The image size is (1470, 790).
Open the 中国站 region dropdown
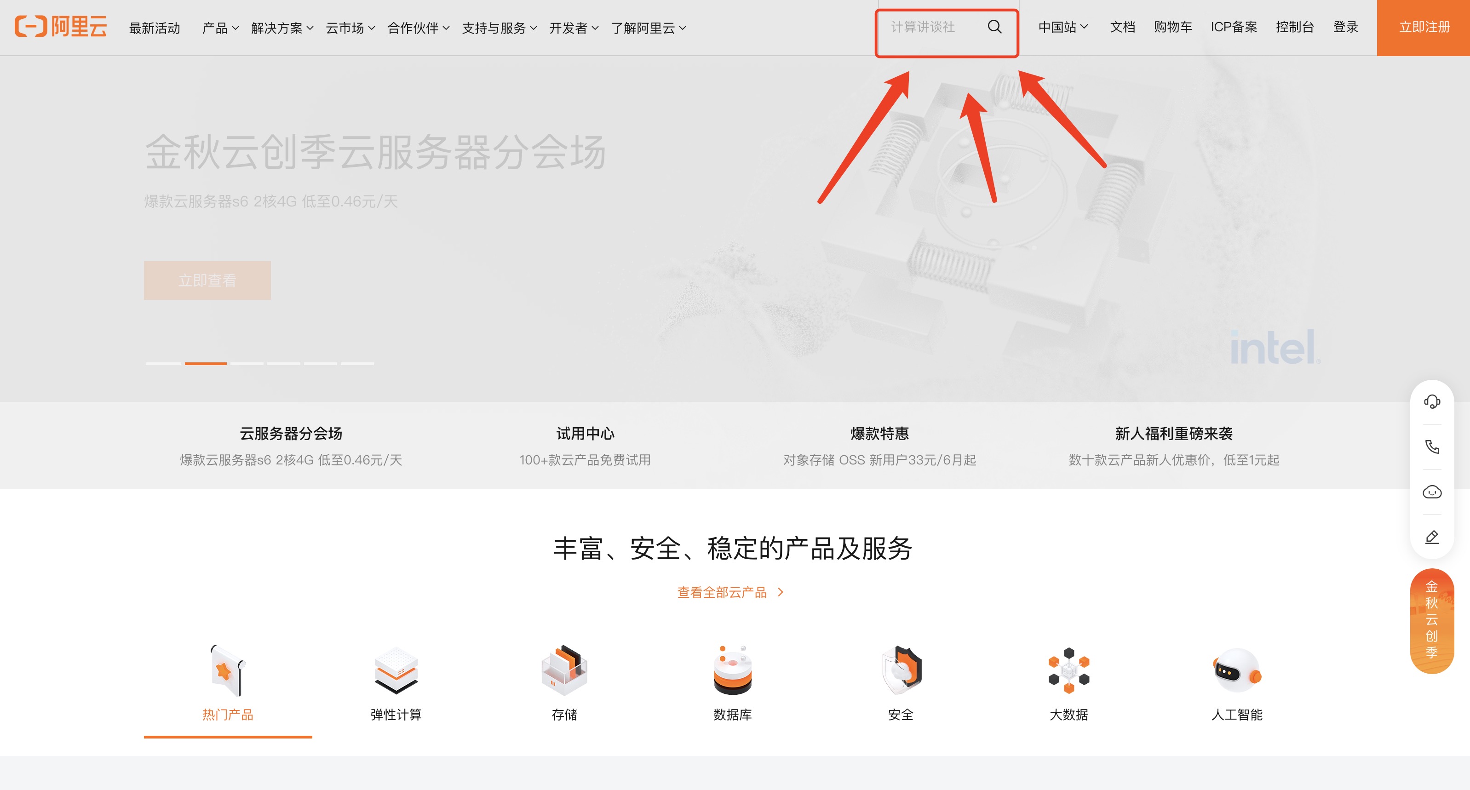click(1062, 27)
